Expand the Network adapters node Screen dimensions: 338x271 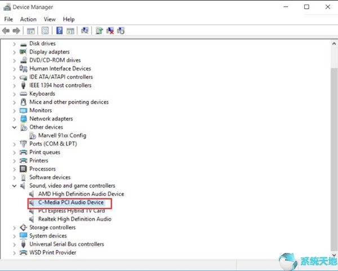pos(14,119)
